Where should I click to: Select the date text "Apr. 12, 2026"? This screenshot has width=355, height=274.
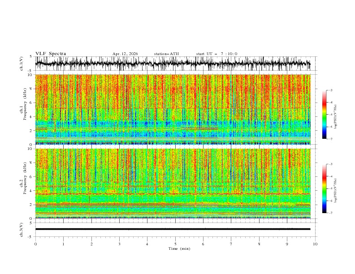coord(125,54)
